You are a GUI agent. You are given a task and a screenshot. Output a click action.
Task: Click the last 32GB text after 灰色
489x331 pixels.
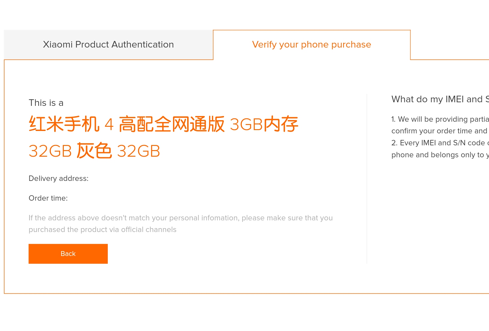click(139, 151)
